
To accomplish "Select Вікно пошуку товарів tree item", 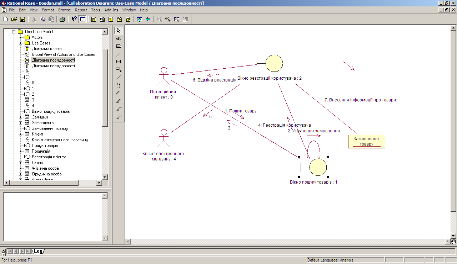I will pos(51,111).
